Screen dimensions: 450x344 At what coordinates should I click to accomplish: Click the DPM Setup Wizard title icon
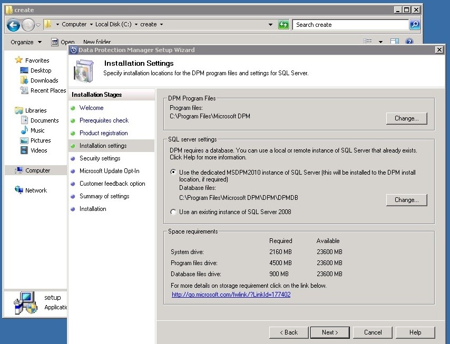[73, 50]
